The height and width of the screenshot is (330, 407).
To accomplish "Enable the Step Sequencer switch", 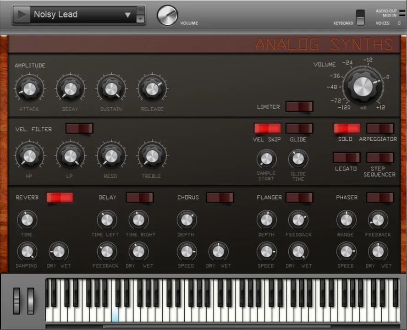I will (380, 157).
